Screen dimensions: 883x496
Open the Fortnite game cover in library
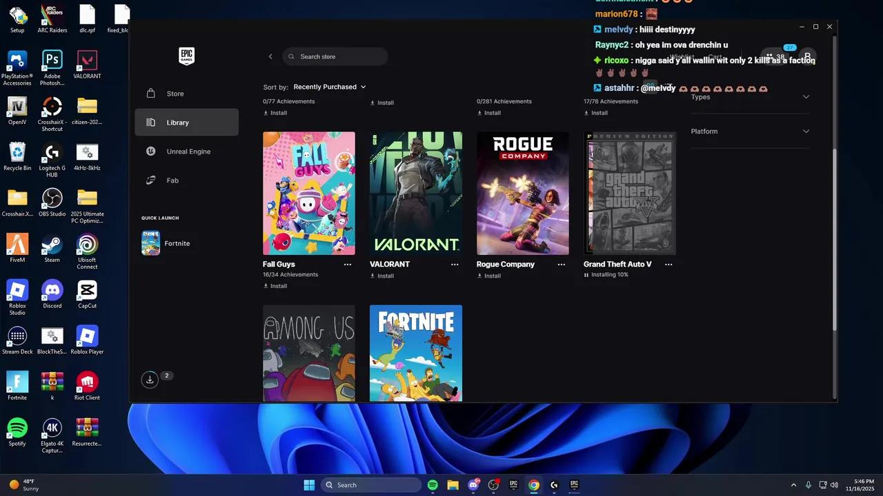[416, 353]
